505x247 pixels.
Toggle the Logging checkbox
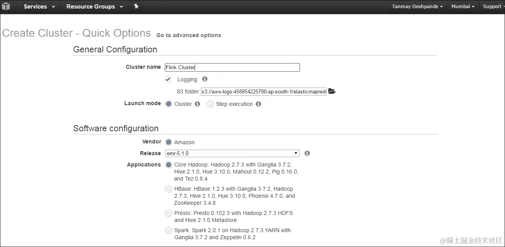tap(168, 79)
